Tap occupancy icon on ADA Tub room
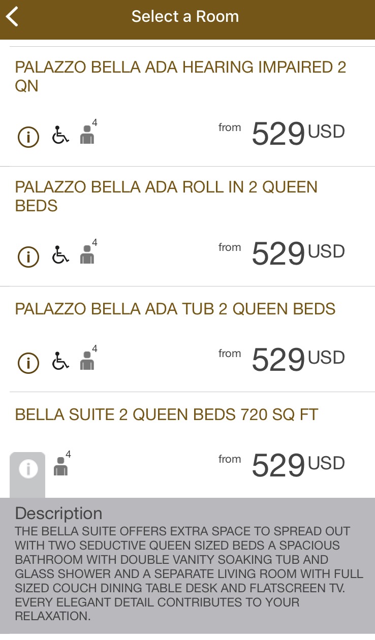 pyautogui.click(x=87, y=361)
